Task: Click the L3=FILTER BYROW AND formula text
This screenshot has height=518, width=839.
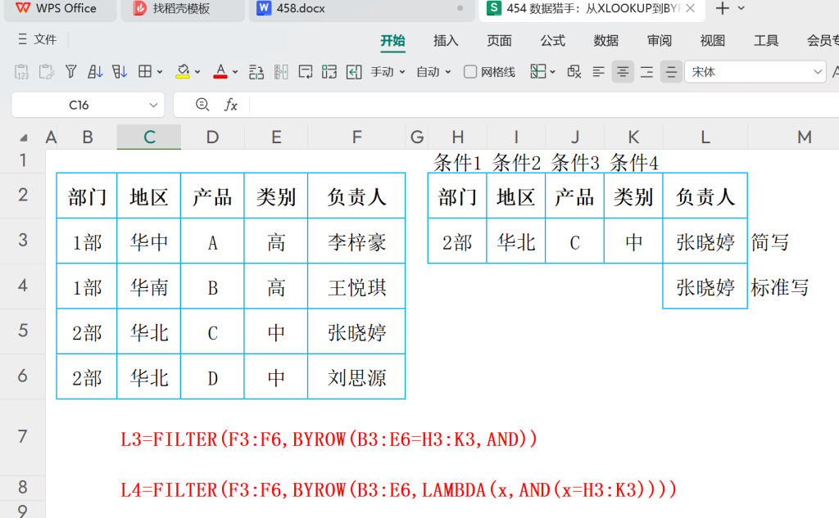Action: (329, 439)
